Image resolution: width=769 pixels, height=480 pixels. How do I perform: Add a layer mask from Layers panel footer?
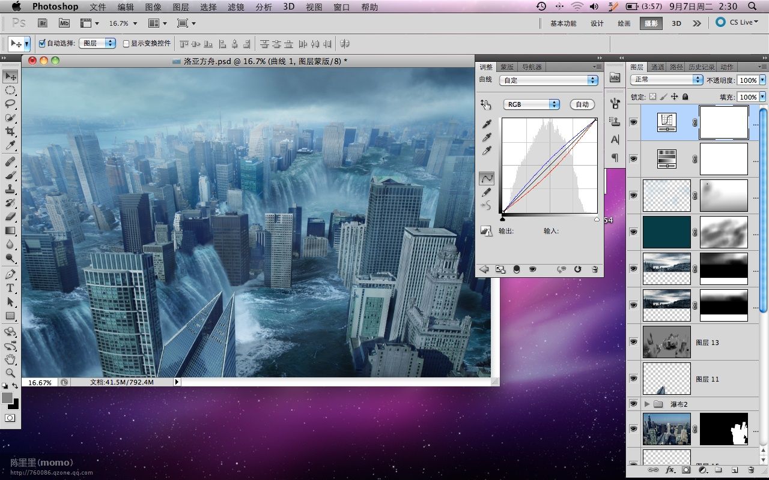click(686, 470)
